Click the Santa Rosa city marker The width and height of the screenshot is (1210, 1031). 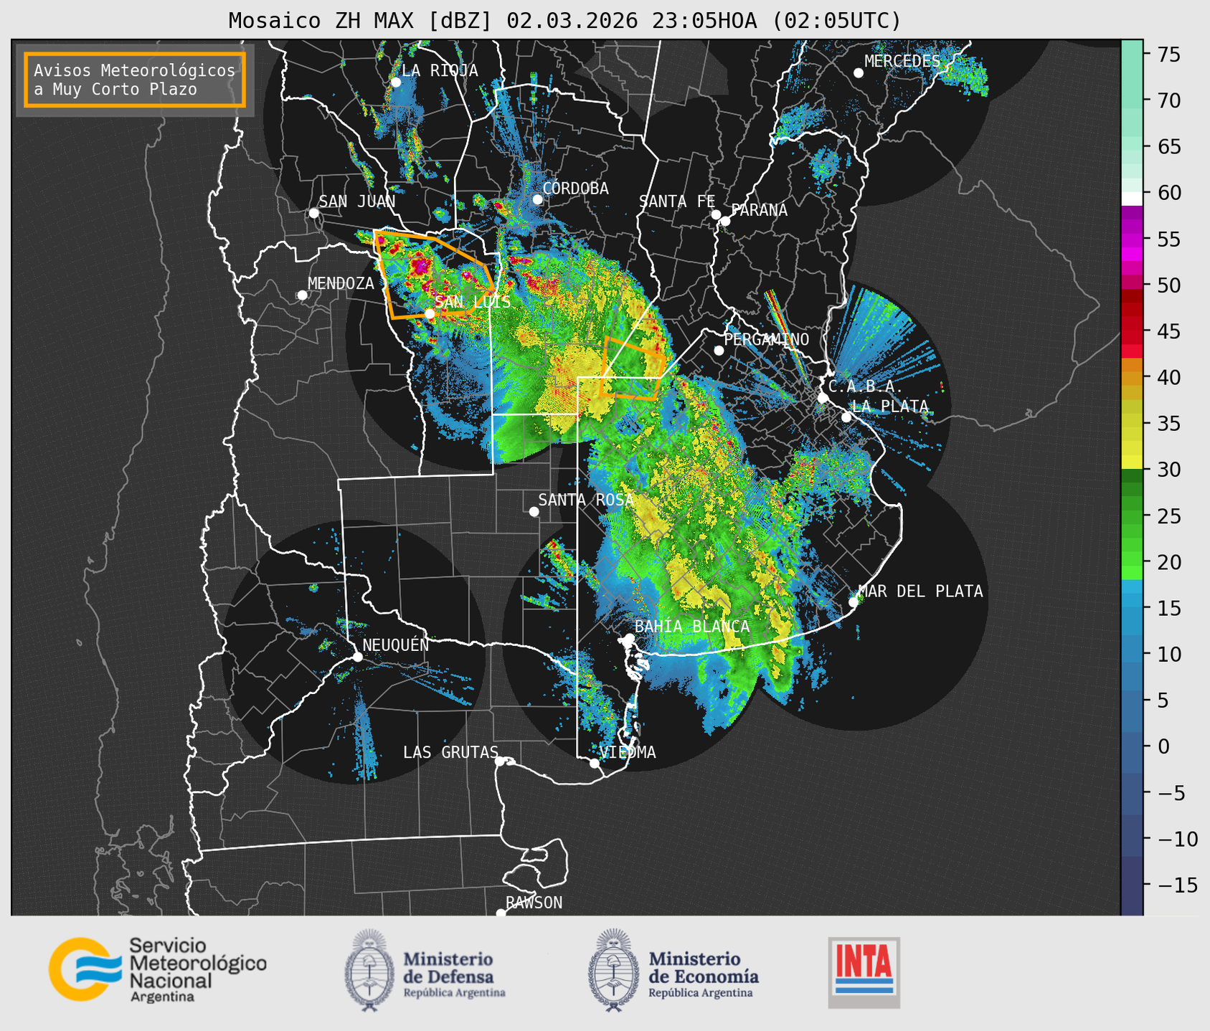click(x=534, y=511)
